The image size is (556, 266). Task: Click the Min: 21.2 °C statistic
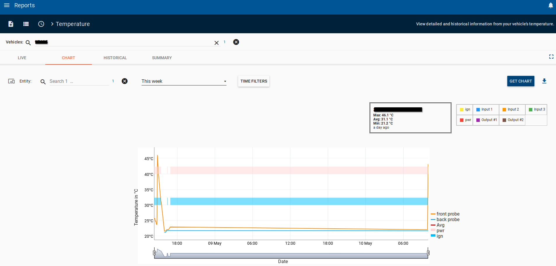(x=383, y=123)
